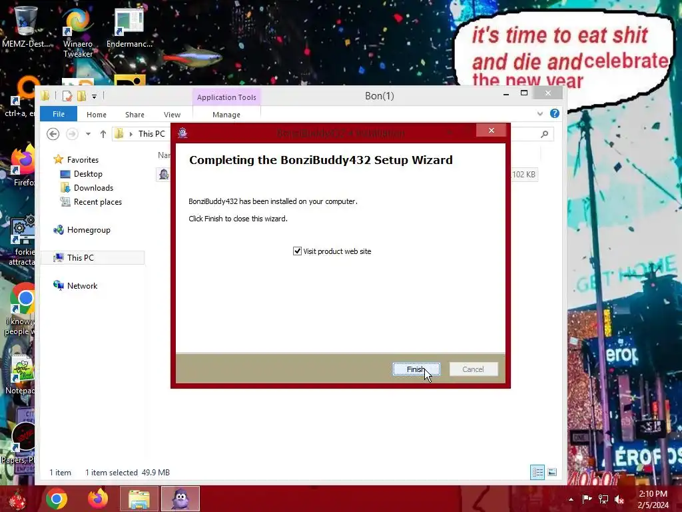Click the Bonzi file icon in file list
This screenshot has height=512, width=682.
pos(164,174)
